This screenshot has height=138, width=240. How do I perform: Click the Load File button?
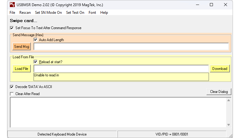22,69
